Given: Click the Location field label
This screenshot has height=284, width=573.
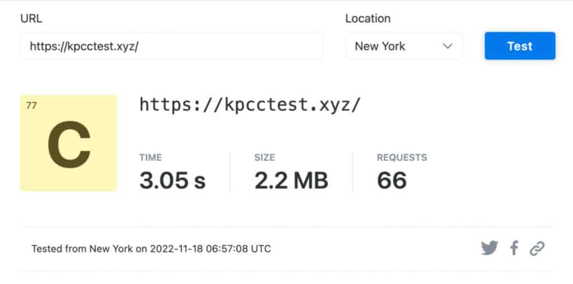Looking at the screenshot, I should click(x=368, y=18).
